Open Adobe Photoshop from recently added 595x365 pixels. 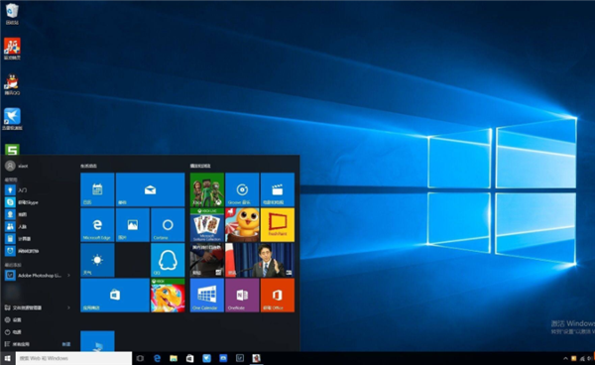[x=34, y=275]
